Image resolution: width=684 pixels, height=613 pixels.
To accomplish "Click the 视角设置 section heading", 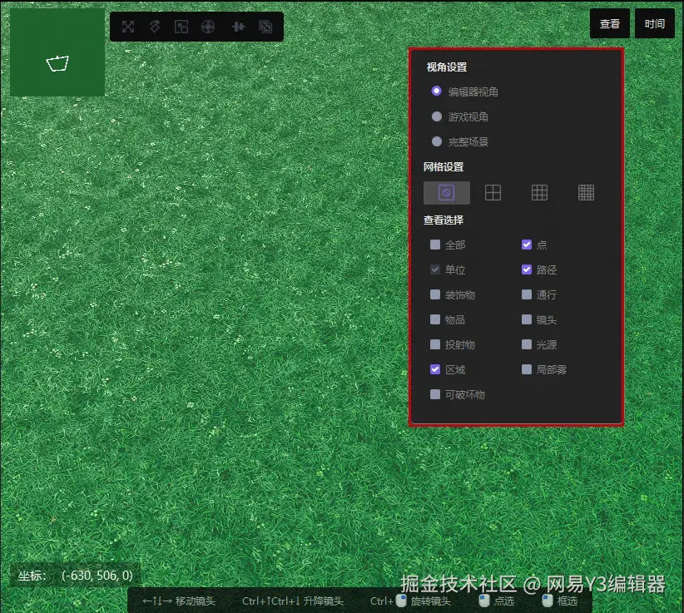I will [x=447, y=67].
